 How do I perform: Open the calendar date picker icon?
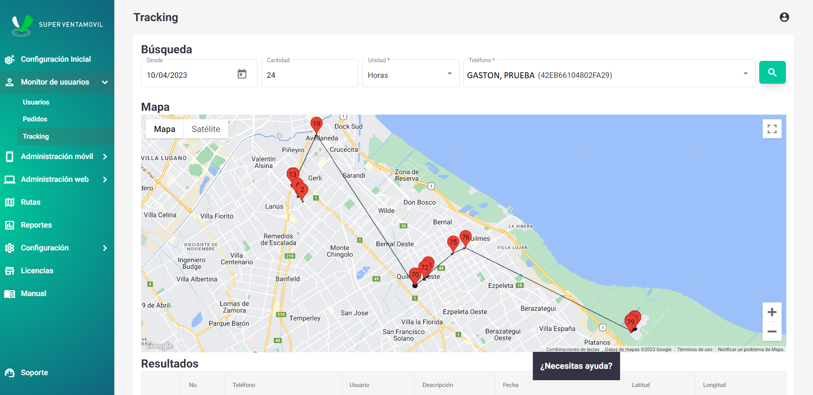tap(242, 74)
